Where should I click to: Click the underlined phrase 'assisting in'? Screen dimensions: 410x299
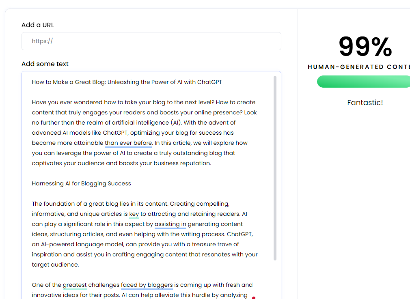point(170,224)
